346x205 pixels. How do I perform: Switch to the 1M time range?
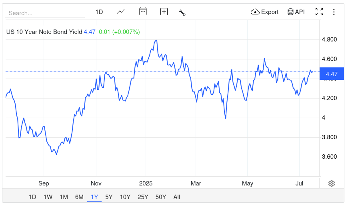click(64, 197)
